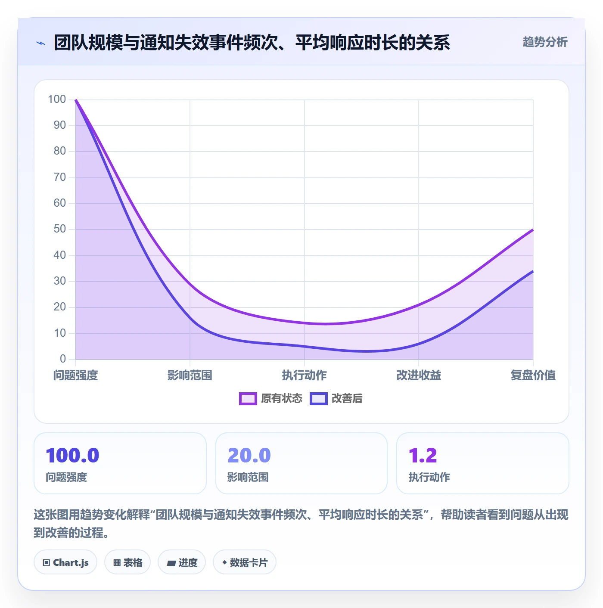Click the y-axis value 100

(x=57, y=99)
